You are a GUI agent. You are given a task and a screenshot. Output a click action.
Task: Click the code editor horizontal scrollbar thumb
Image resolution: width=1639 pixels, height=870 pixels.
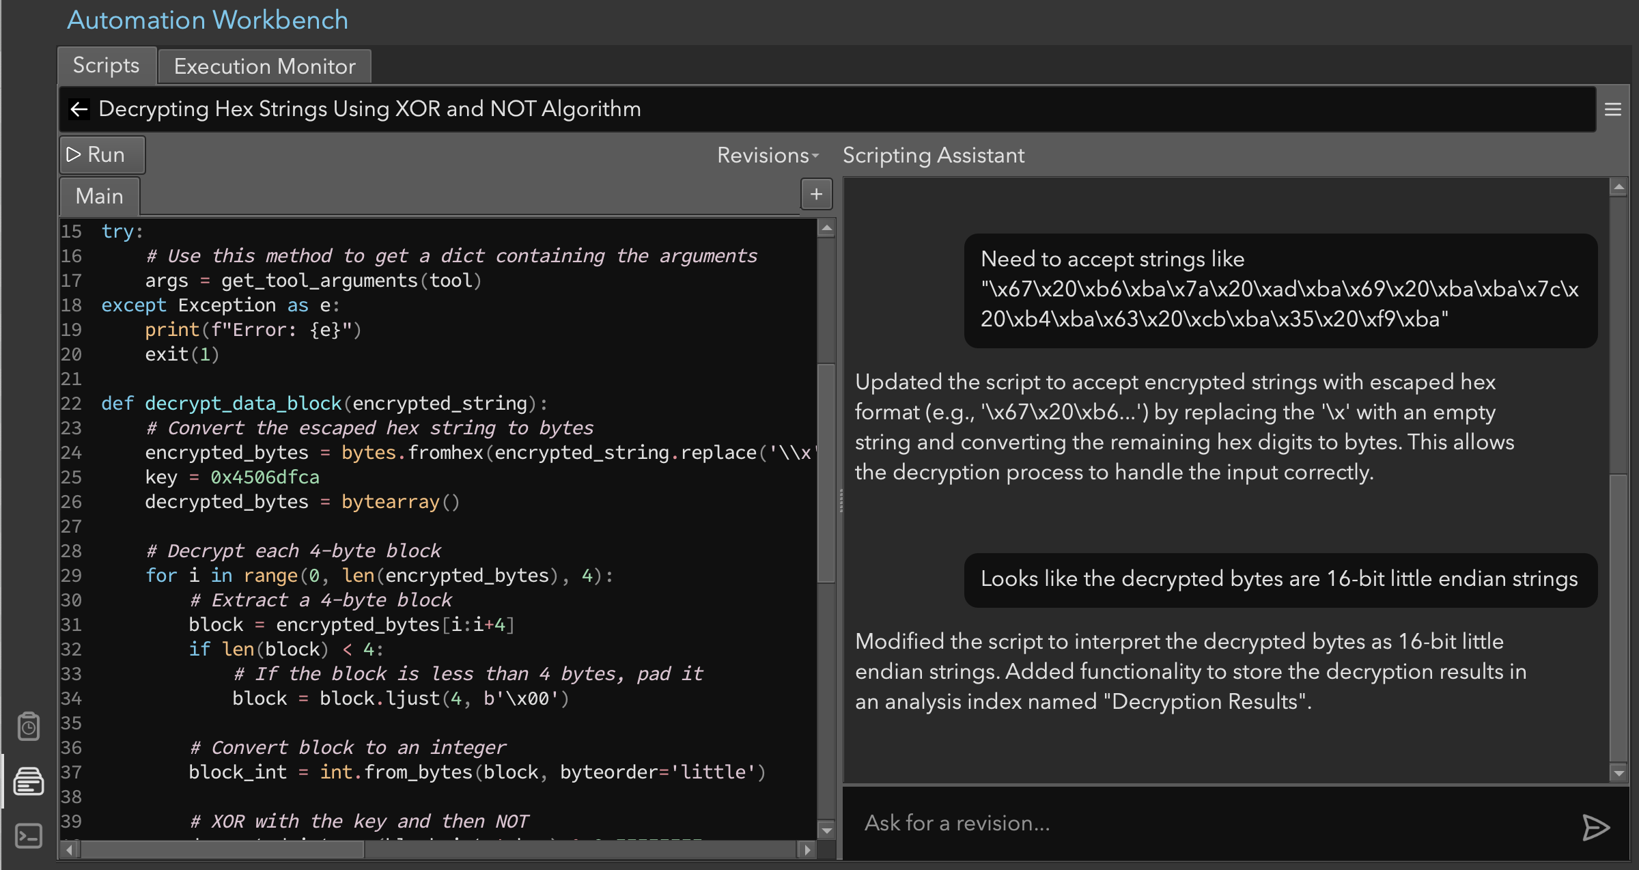pyautogui.click(x=222, y=850)
